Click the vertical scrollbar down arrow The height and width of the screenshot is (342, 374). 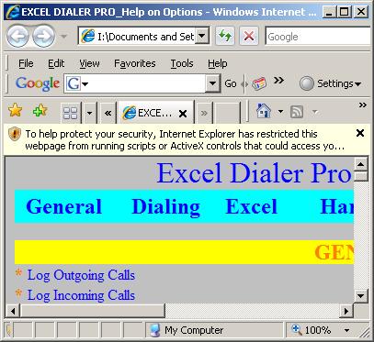(360, 295)
